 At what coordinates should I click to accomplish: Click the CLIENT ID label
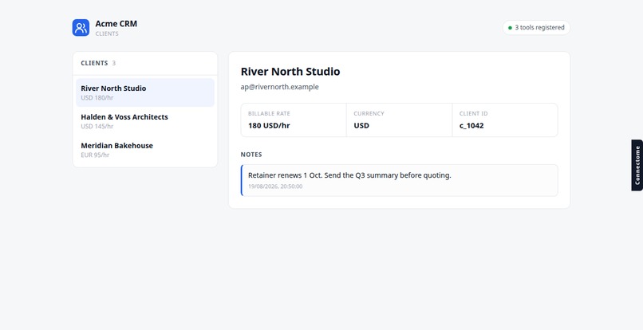click(x=474, y=113)
